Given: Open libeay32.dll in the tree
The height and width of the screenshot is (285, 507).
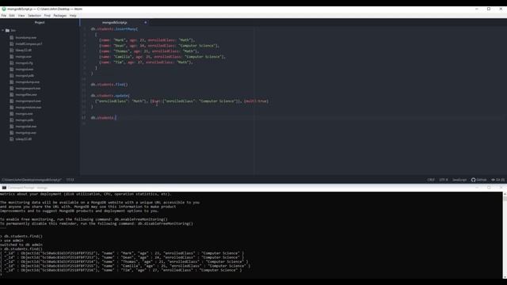Looking at the screenshot, I should coord(23,50).
